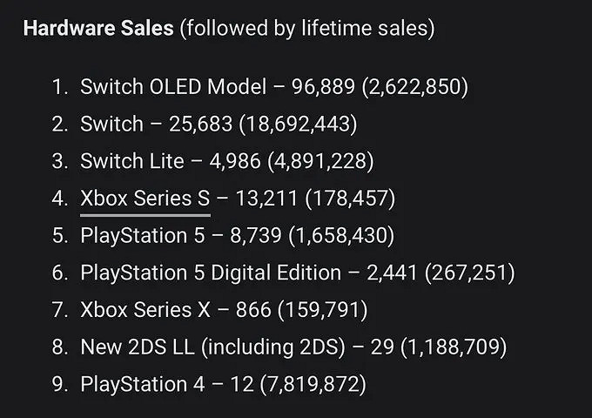592x418 pixels.
Task: Select the PlayStation 5 Digital Edition name
Action: click(x=211, y=273)
